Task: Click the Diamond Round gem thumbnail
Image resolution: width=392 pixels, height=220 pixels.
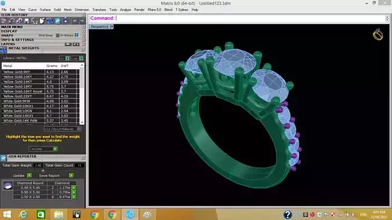Action: click(x=8, y=186)
